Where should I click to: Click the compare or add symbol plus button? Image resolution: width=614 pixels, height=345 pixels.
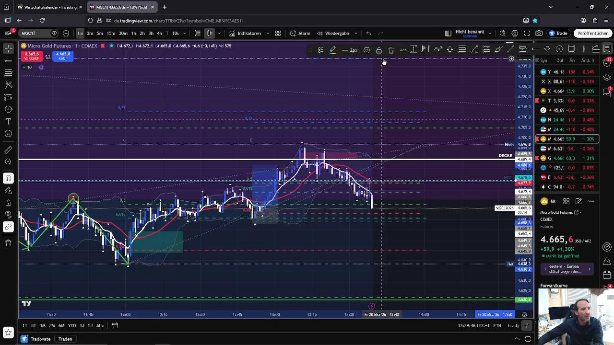(x=66, y=33)
